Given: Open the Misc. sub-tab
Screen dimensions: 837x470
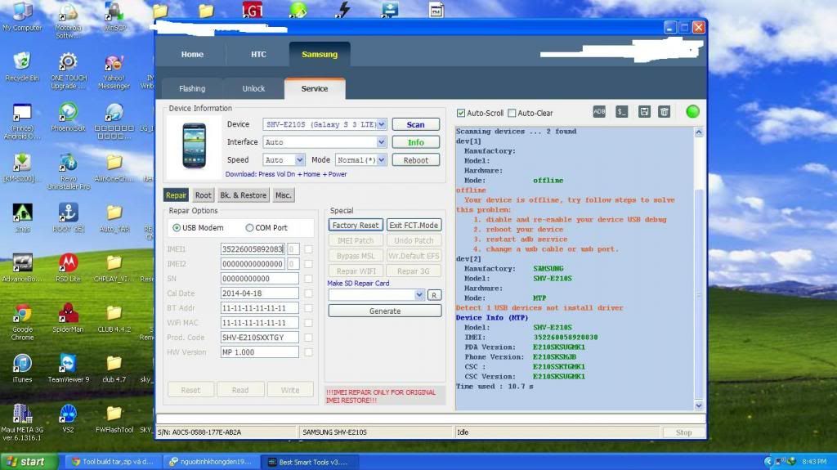Looking at the screenshot, I should (x=283, y=195).
